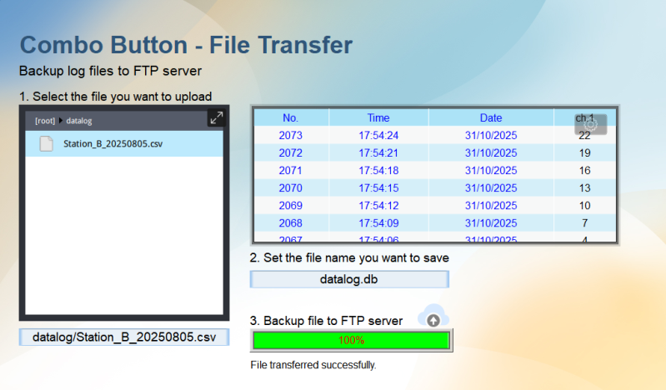Click the '3. Backup file to FTP server' label
This screenshot has width=666, height=390.
click(326, 321)
